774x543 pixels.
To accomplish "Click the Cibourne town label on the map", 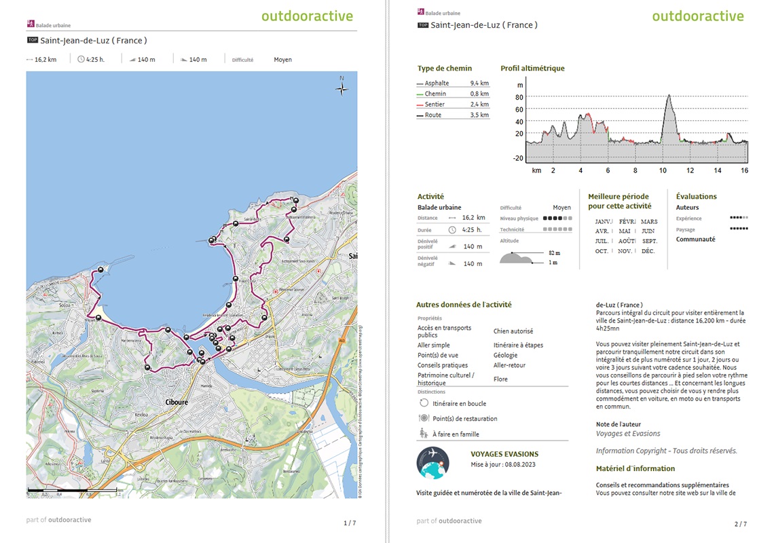I will (x=176, y=402).
